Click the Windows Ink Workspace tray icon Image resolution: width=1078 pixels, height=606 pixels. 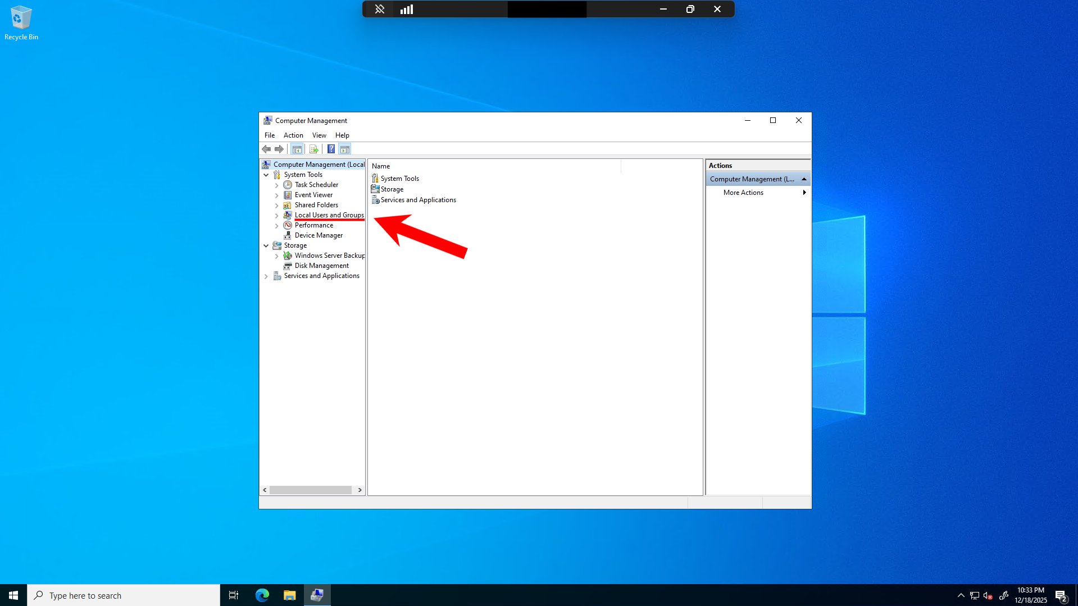pos(1004,595)
